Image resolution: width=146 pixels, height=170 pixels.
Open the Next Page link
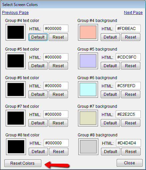click(x=133, y=13)
